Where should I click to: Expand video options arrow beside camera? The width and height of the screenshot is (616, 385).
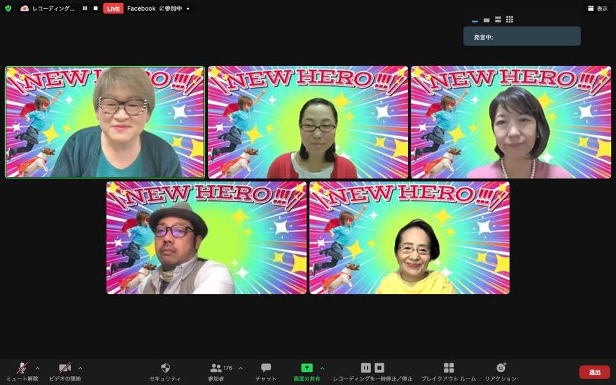click(x=80, y=368)
